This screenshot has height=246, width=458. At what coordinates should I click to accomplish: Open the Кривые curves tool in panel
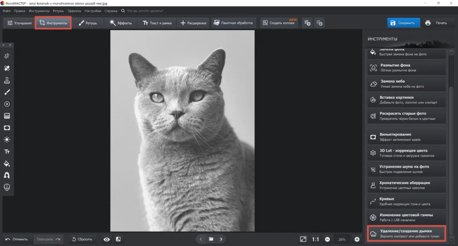click(x=406, y=201)
